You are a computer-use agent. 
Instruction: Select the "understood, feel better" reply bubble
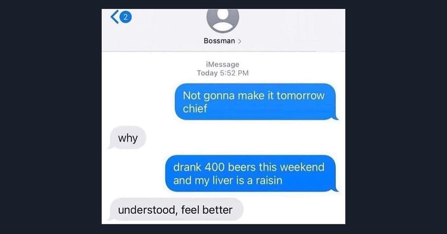(x=175, y=210)
